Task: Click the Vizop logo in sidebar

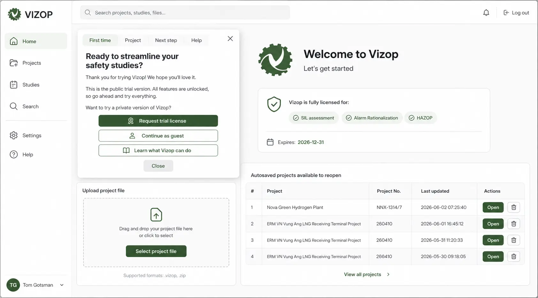Action: 30,14
